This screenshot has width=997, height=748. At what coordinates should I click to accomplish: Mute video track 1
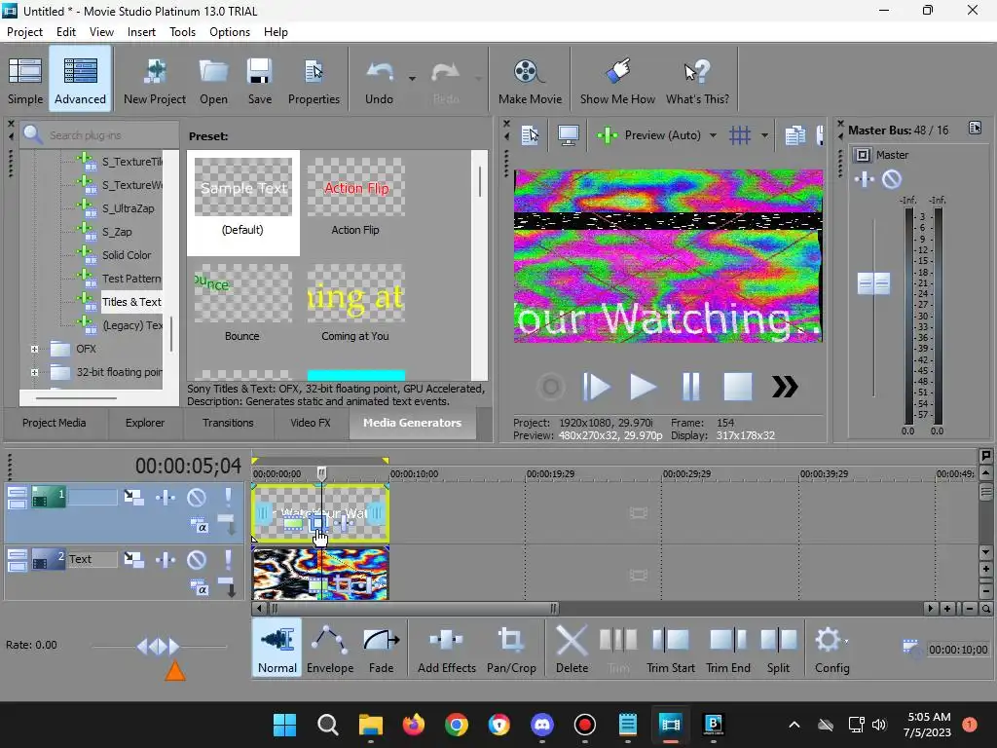pyautogui.click(x=197, y=497)
